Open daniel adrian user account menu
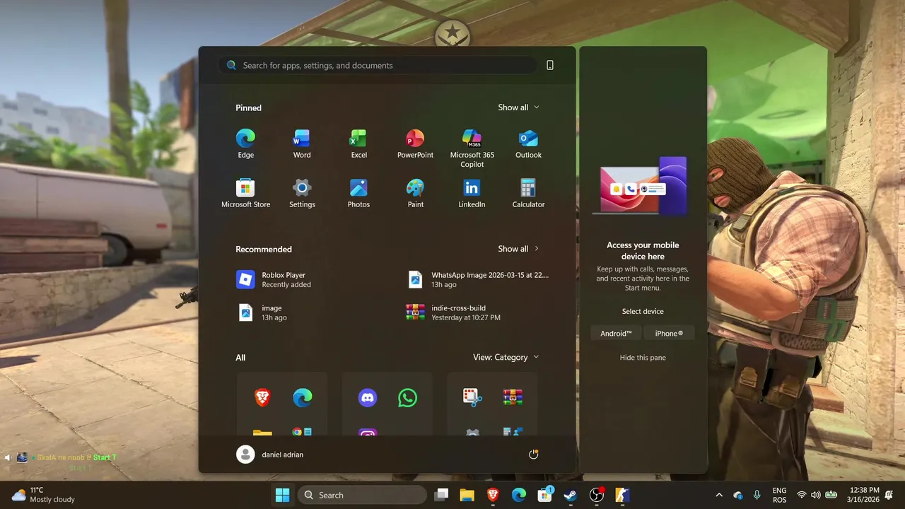This screenshot has height=509, width=905. (x=269, y=455)
